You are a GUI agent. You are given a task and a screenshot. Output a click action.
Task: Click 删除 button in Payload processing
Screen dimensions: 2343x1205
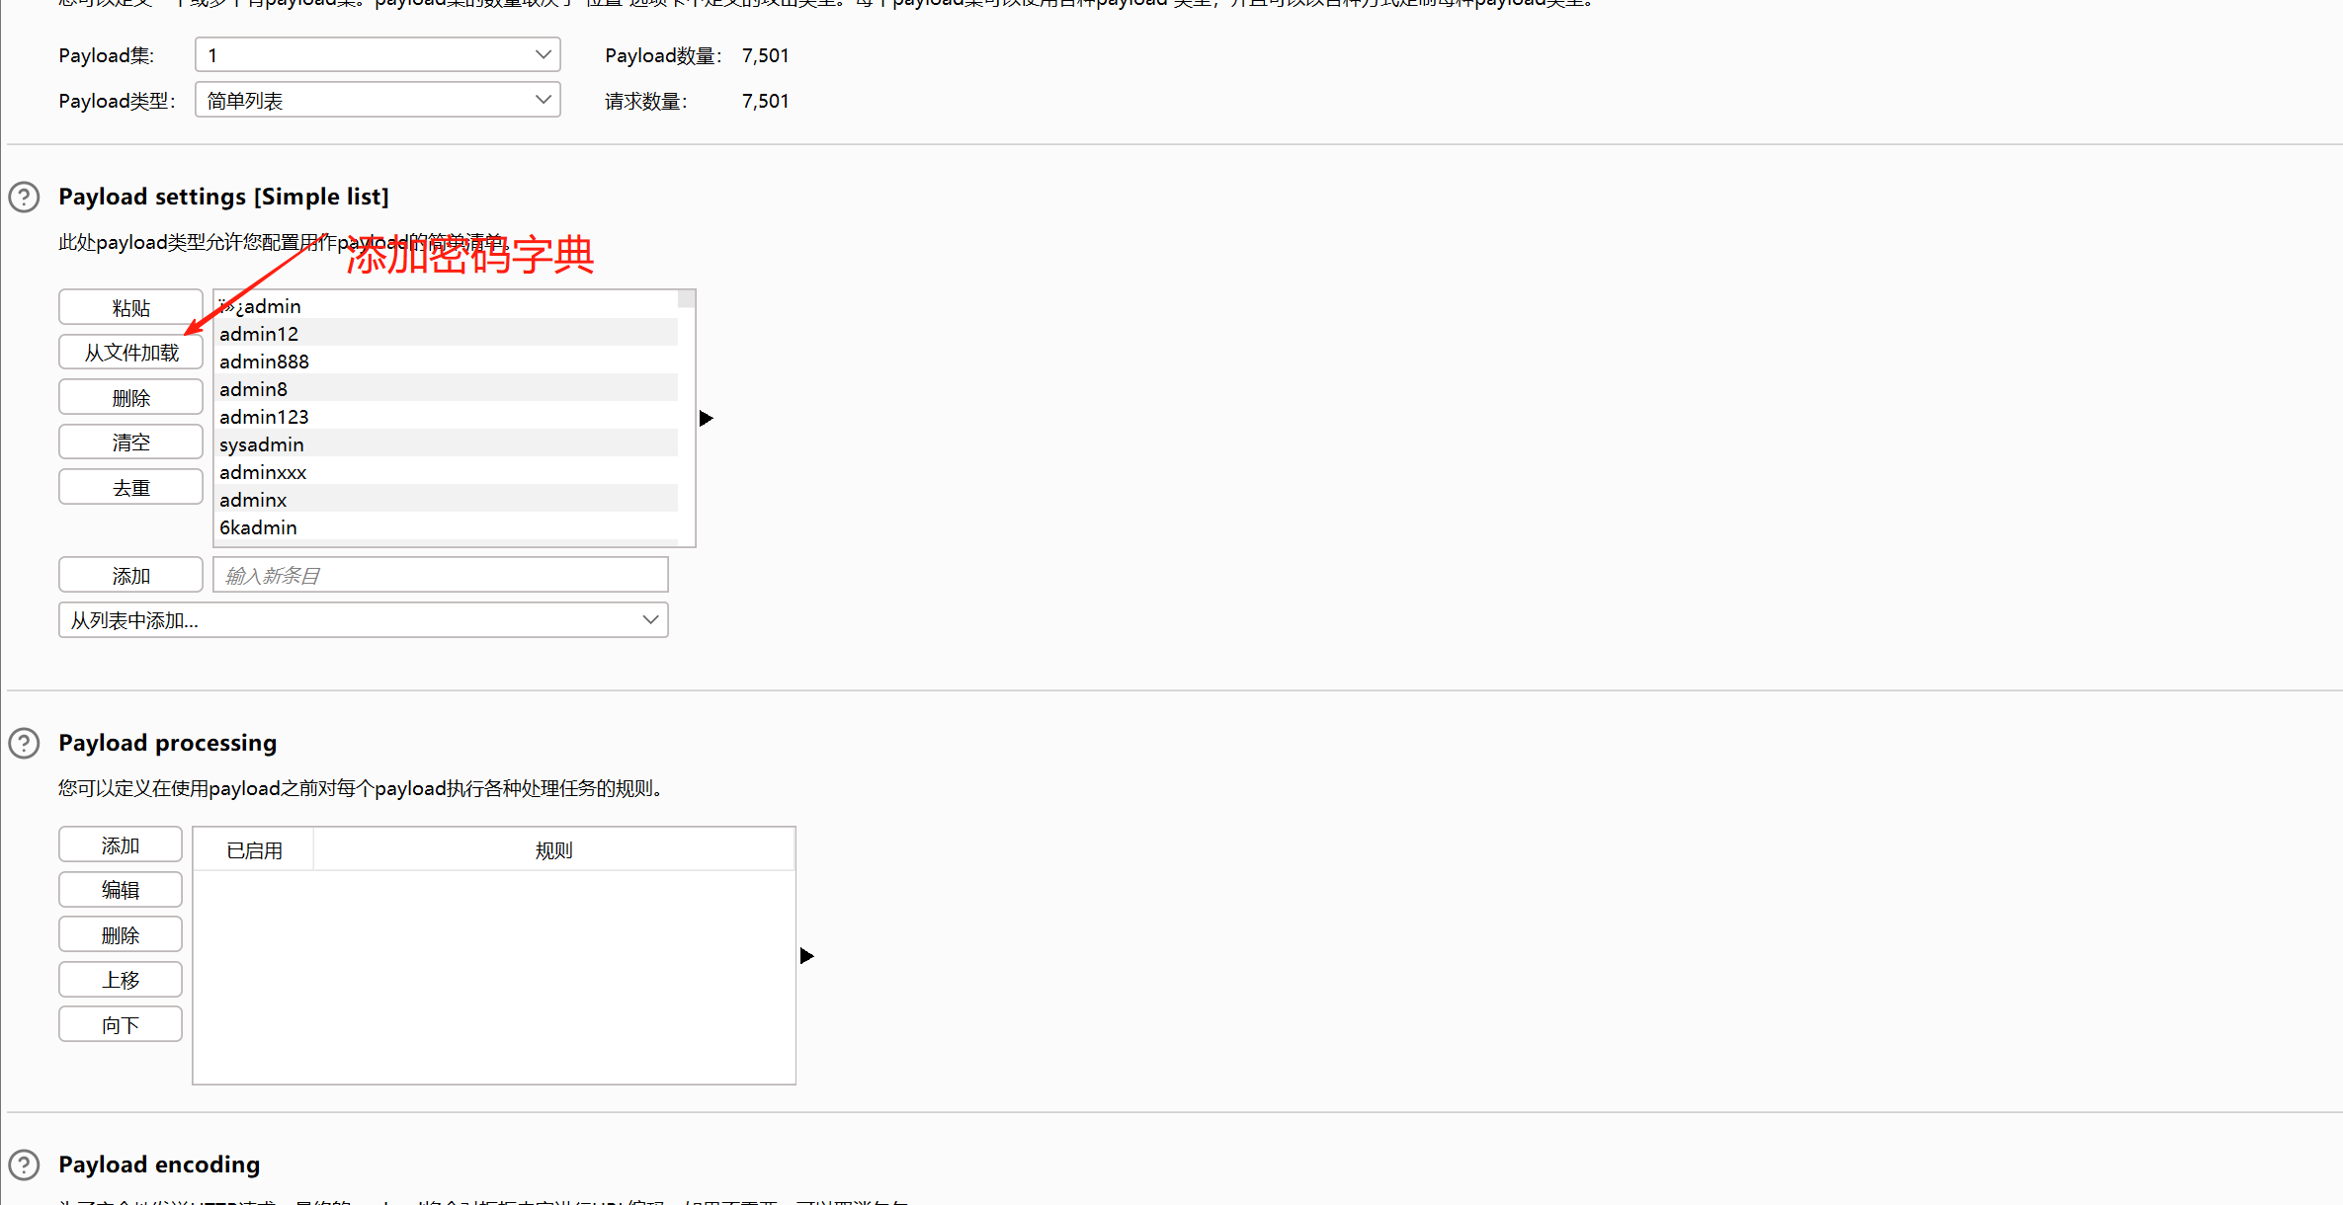[x=121, y=934]
